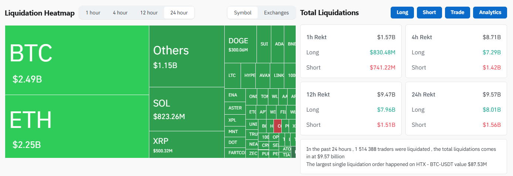
Task: Click the XRP $500.32M tile
Action: [187, 145]
